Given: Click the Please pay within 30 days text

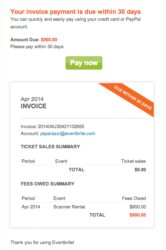Looking at the screenshot, I should click(x=37, y=47).
